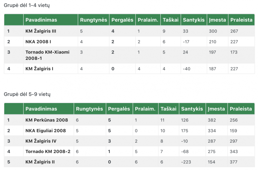Click the Grupė dėl 1-4 vietų heading
This screenshot has width=258, height=170.
(27, 5)
